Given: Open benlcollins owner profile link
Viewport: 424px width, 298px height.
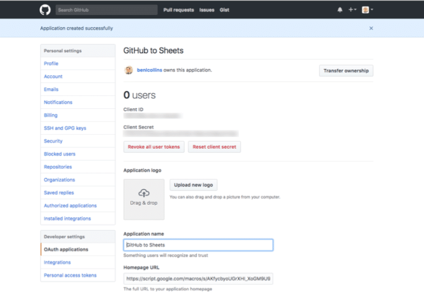Looking at the screenshot, I should (x=150, y=70).
